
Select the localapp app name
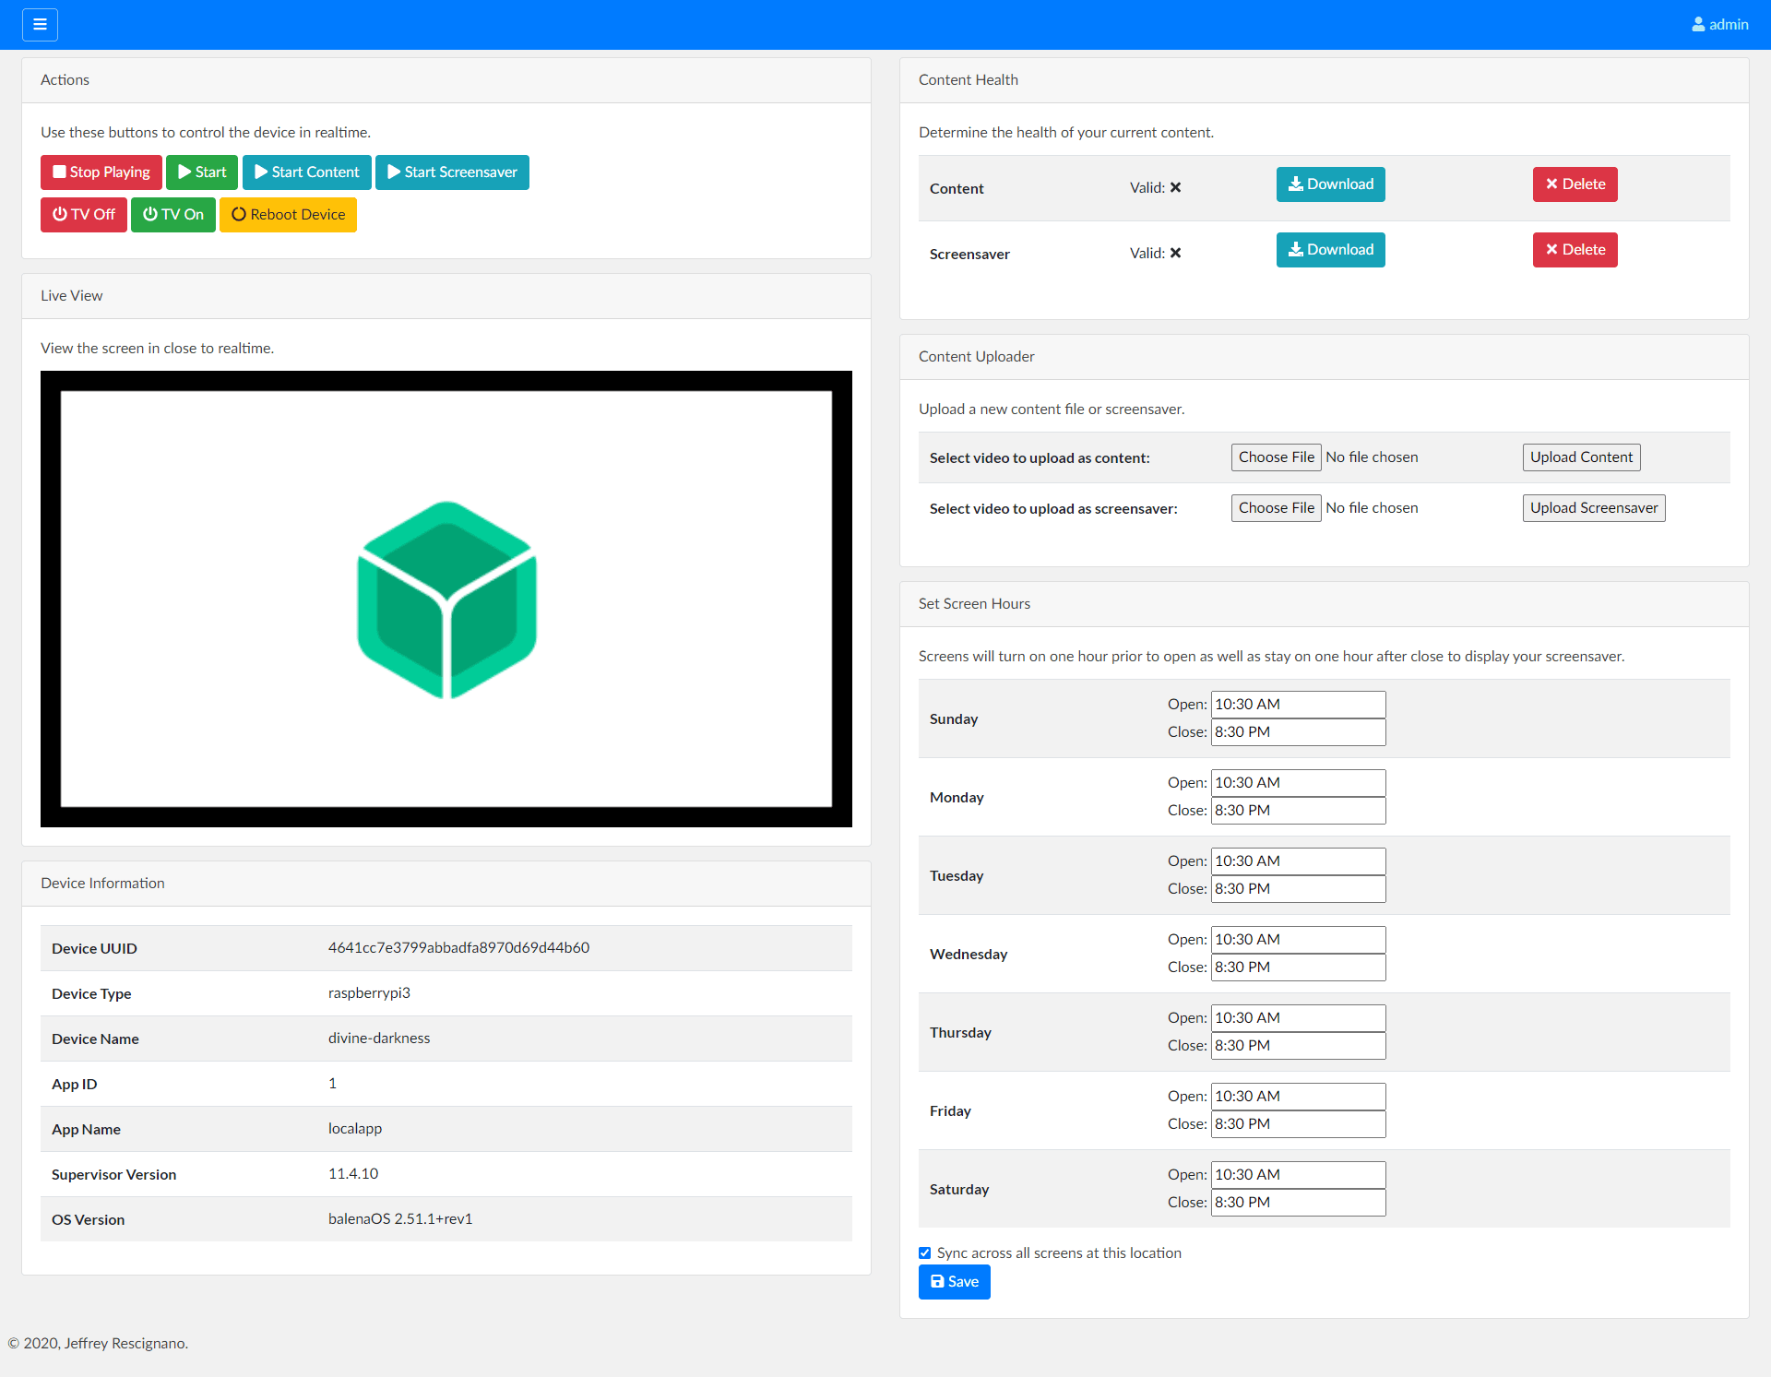355,1129
